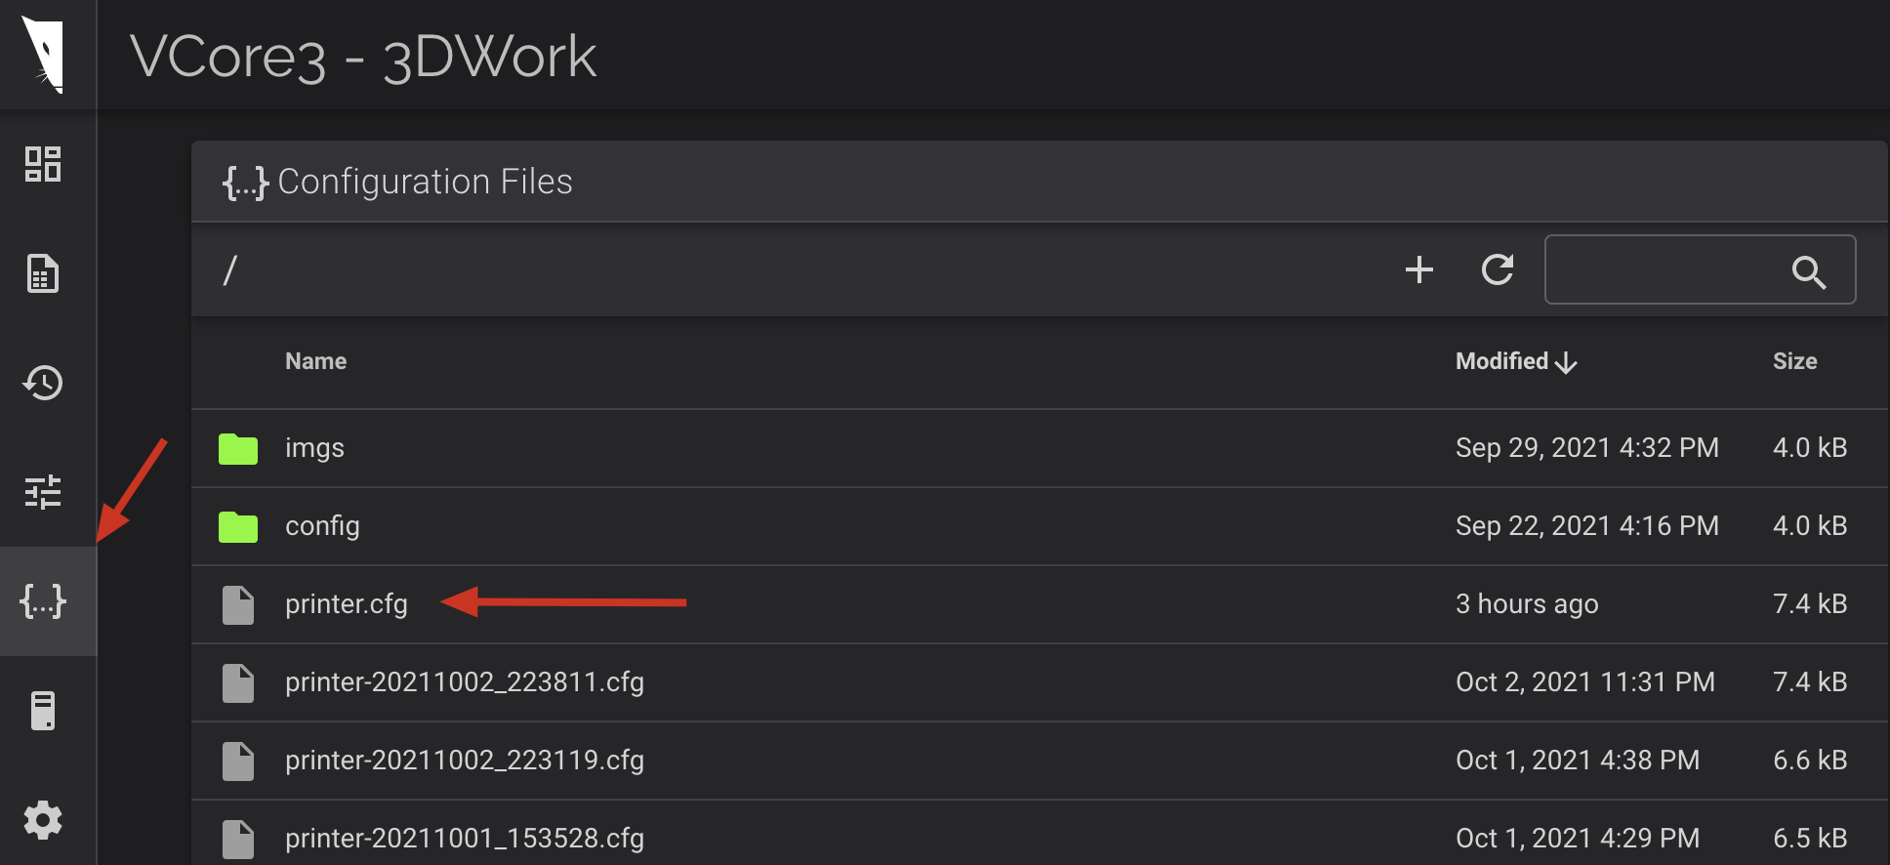
Task: Open printer-20211002_223811.cfg file
Action: (464, 682)
